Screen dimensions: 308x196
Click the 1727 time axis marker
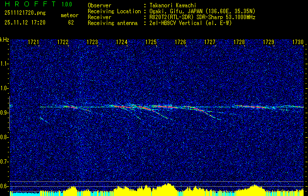210,42
